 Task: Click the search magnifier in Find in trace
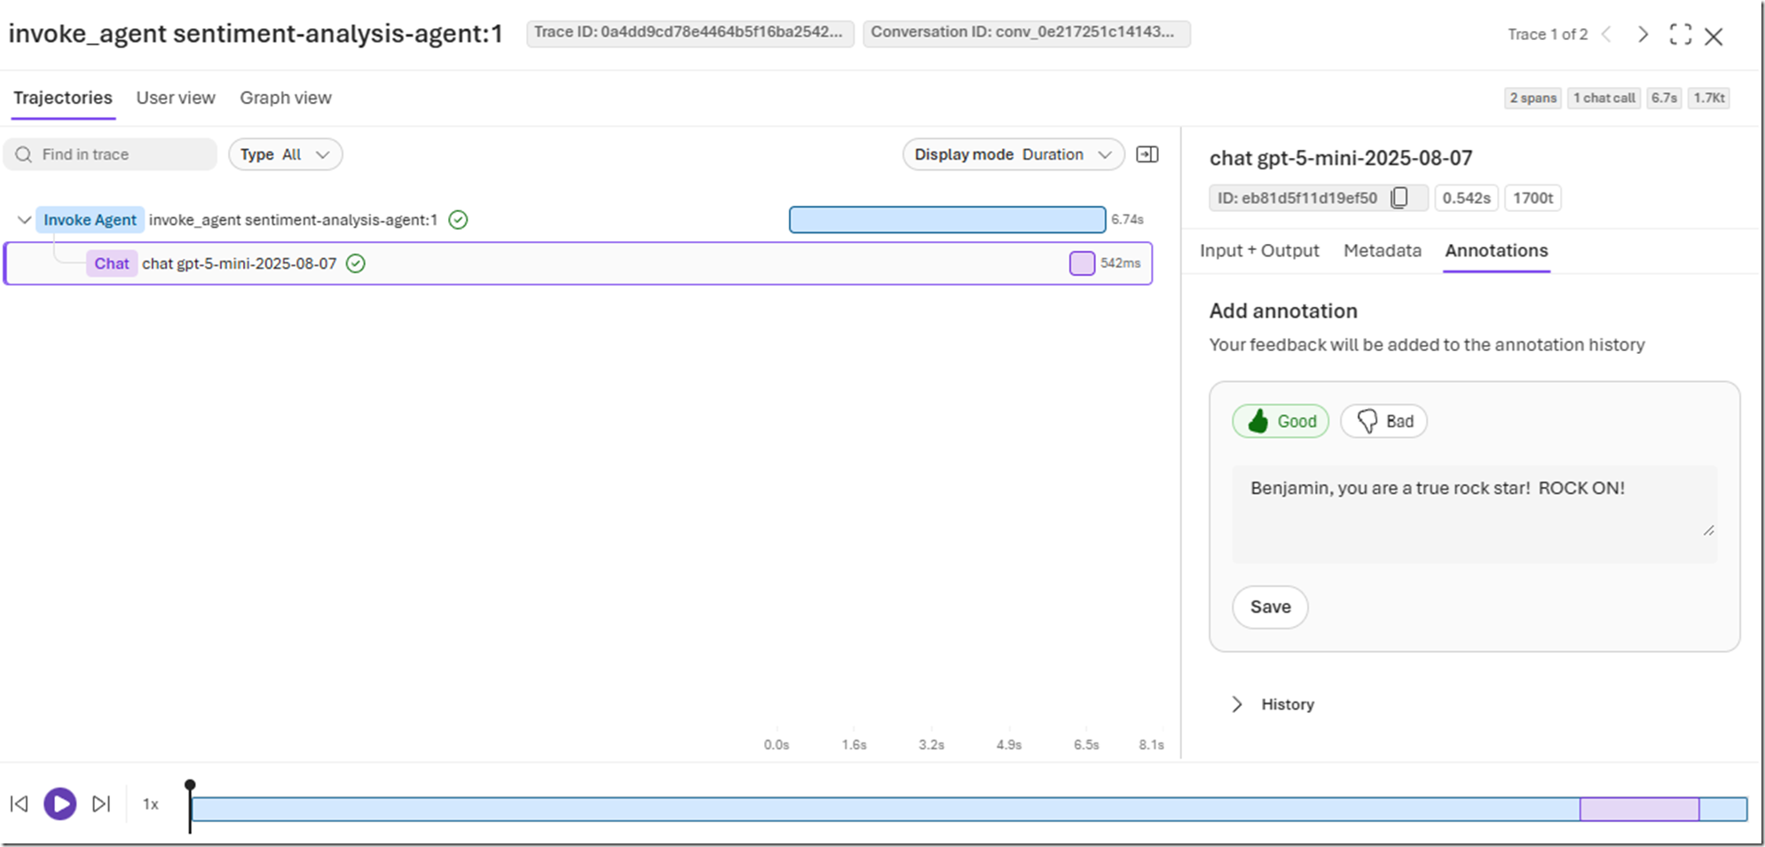click(x=24, y=154)
